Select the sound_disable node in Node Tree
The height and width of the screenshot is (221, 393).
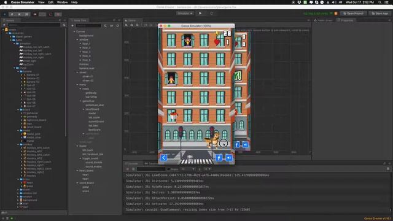tap(94, 162)
